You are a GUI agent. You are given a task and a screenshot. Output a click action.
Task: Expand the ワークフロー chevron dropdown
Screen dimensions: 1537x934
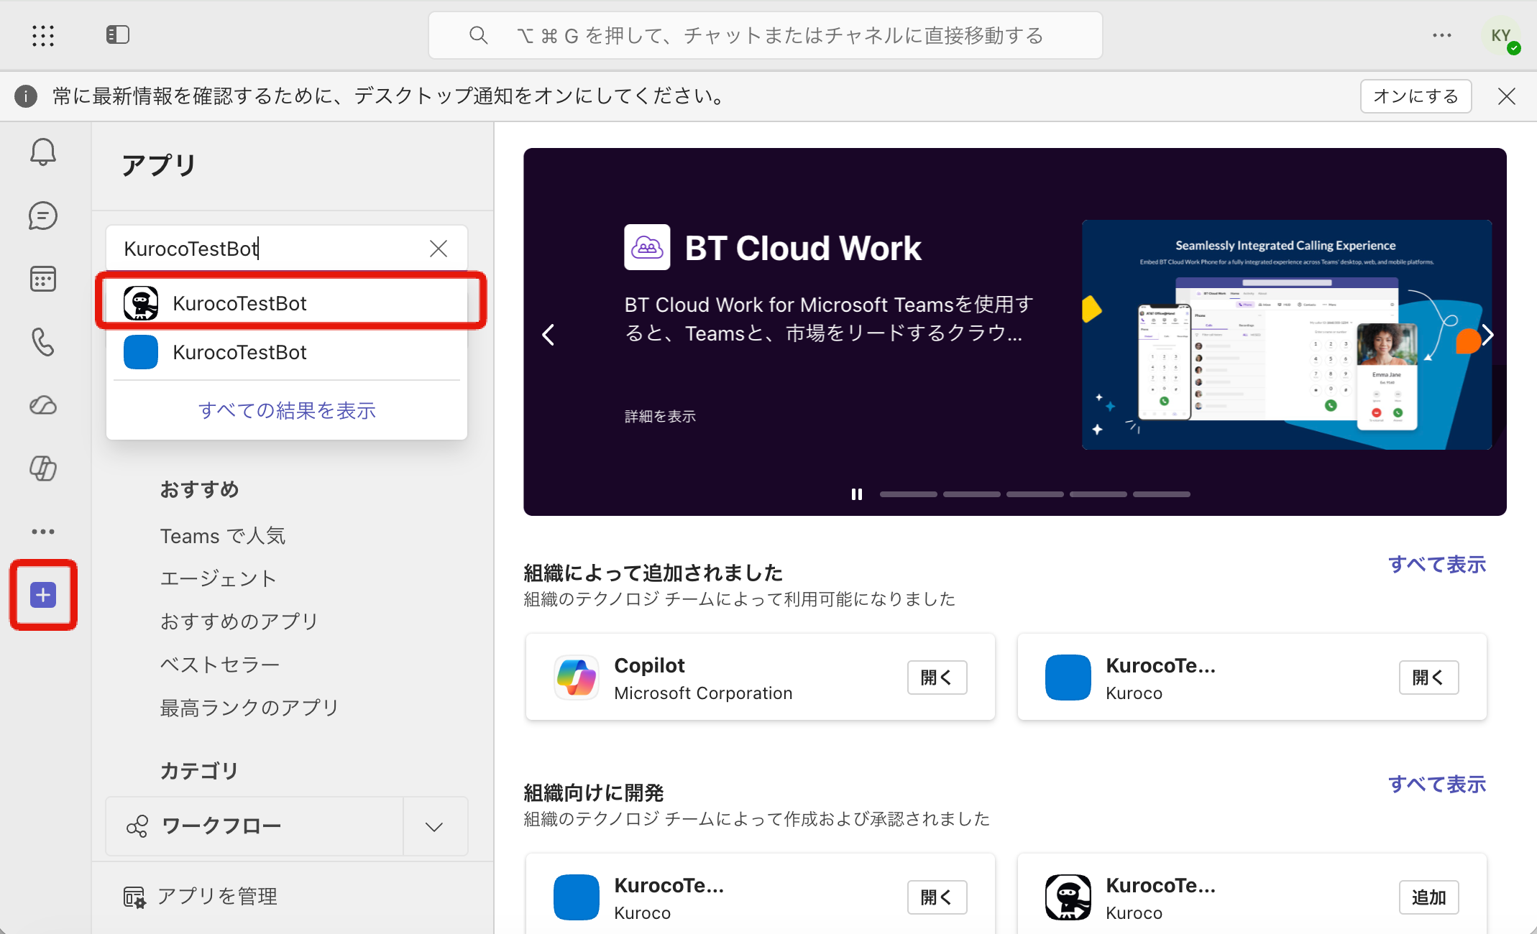tap(434, 826)
